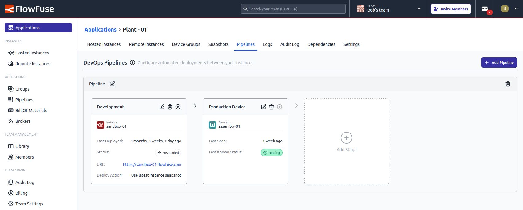Switch to the Dependencies tab
The image size is (523, 210).
[x=321, y=44]
